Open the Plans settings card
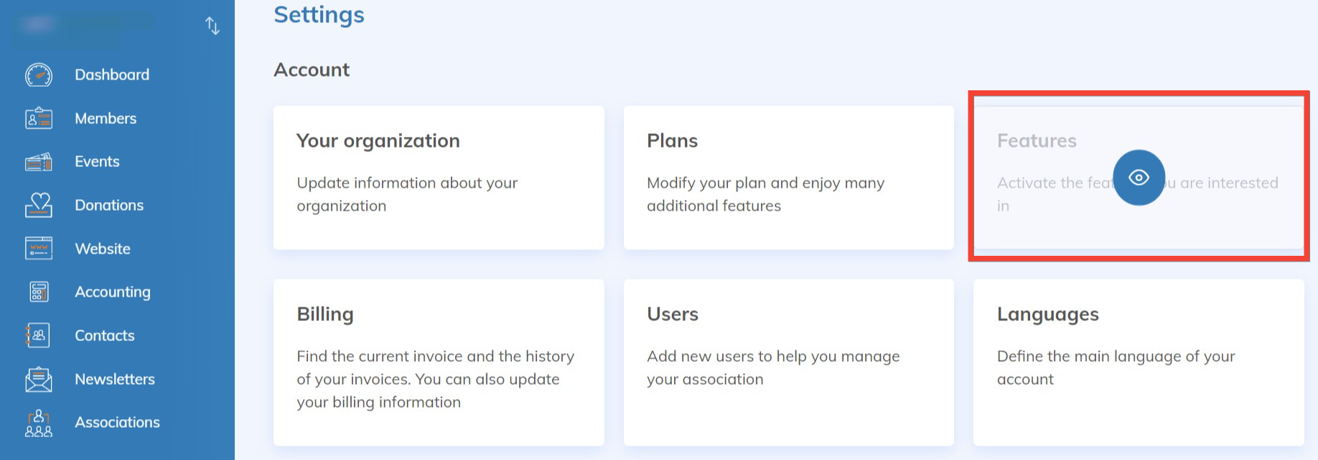 pyautogui.click(x=788, y=178)
